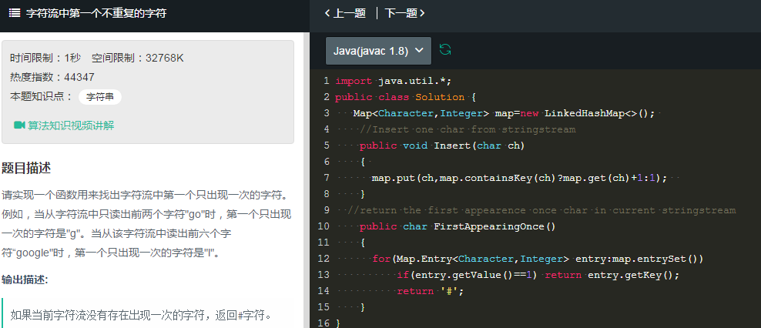Click the 题目描述 heading
This screenshot has width=761, height=328.
[x=26, y=169]
